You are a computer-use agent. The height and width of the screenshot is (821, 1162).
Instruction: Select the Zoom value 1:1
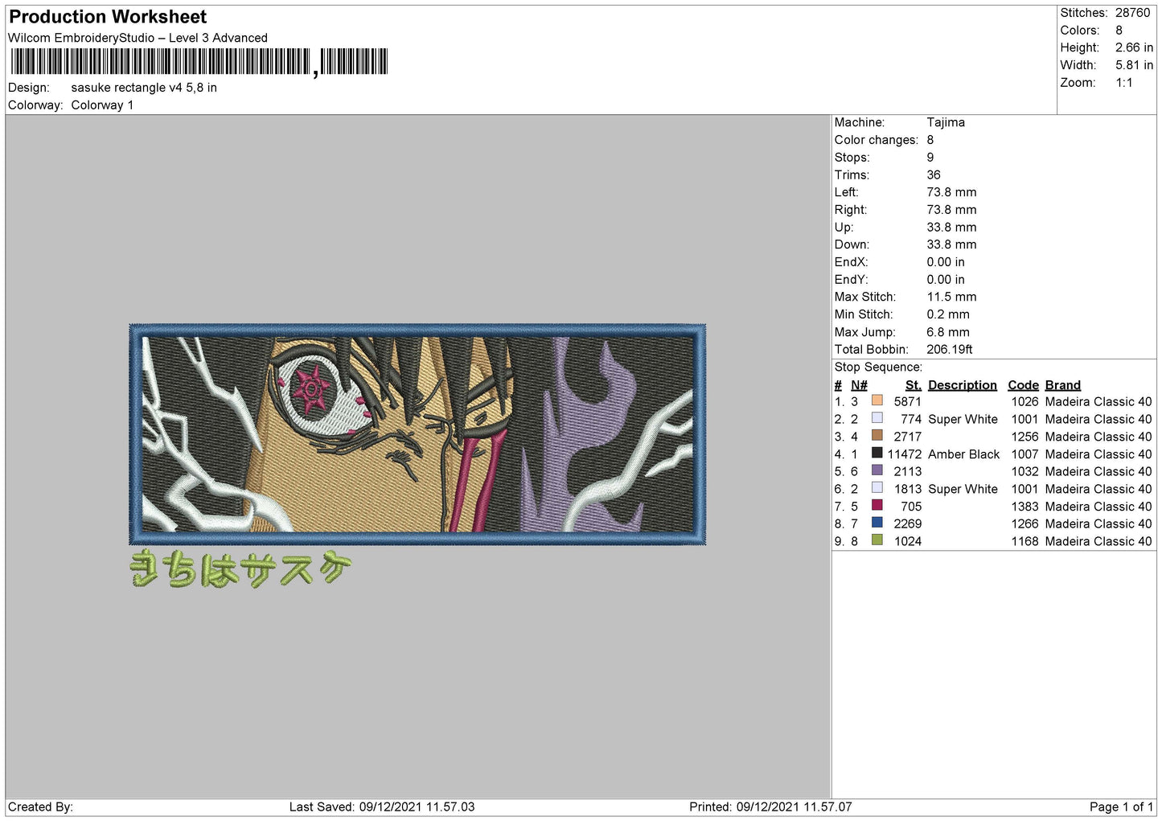[1123, 83]
